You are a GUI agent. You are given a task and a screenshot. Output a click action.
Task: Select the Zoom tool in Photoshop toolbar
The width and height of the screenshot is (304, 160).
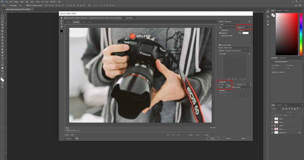pyautogui.click(x=2, y=71)
